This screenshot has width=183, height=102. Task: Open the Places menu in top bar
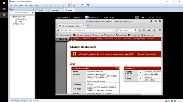(x=78, y=18)
